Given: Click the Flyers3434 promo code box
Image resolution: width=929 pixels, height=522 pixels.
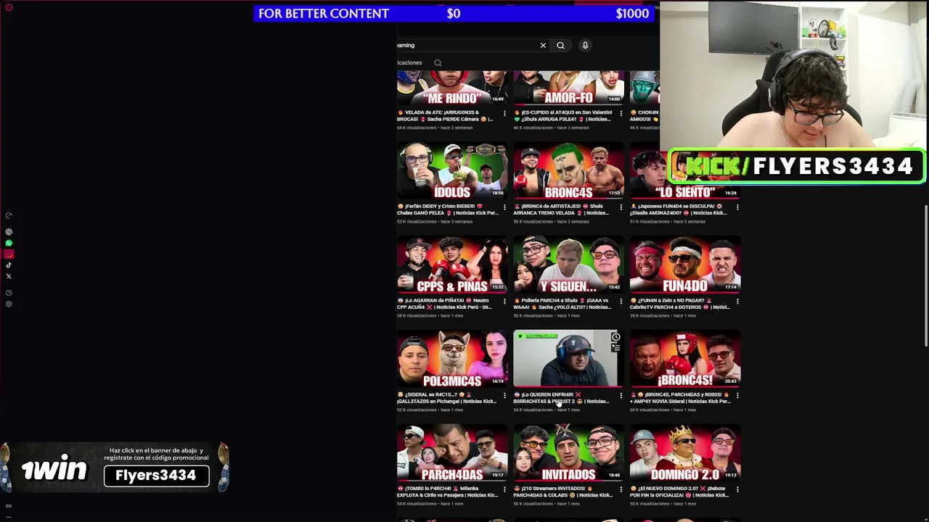Looking at the screenshot, I should coord(156,476).
